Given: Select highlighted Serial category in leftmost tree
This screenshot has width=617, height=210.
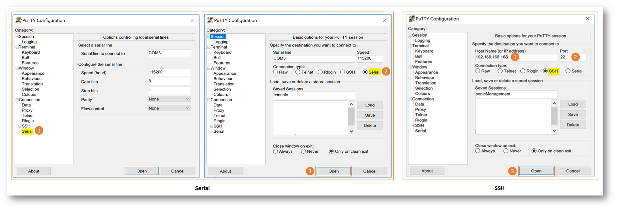Looking at the screenshot, I should 27,131.
